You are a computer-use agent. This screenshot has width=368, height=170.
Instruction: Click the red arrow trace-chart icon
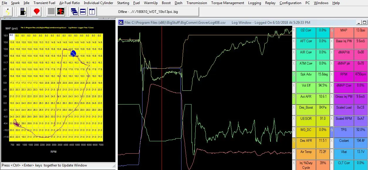click(x=61, y=12)
